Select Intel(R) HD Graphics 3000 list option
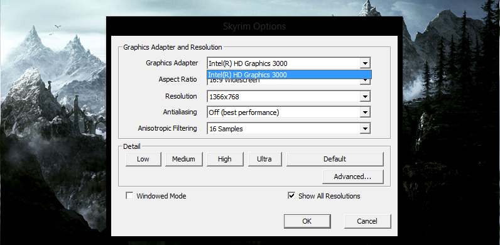Image resolution: width=500 pixels, height=245 pixels. click(x=289, y=75)
